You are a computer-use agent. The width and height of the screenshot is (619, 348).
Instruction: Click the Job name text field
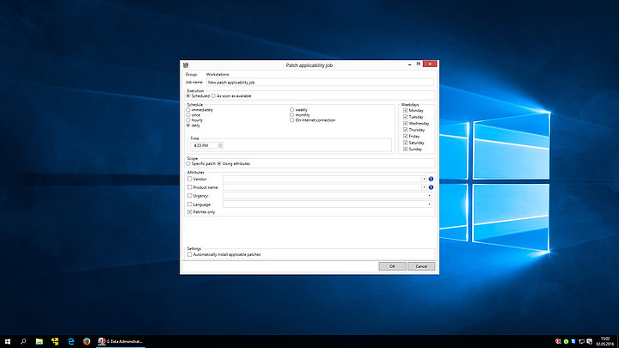tap(318, 82)
